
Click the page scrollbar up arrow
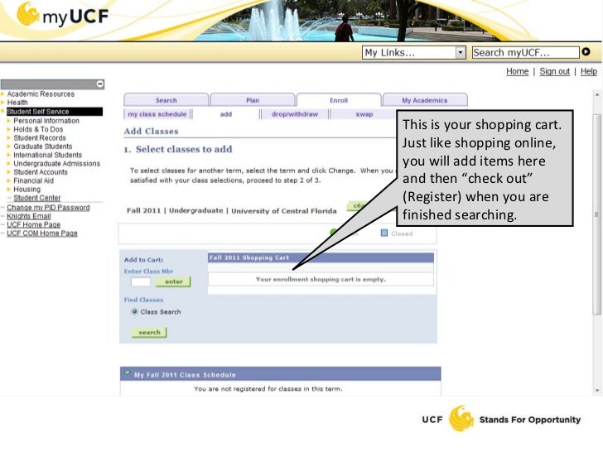[597, 94]
